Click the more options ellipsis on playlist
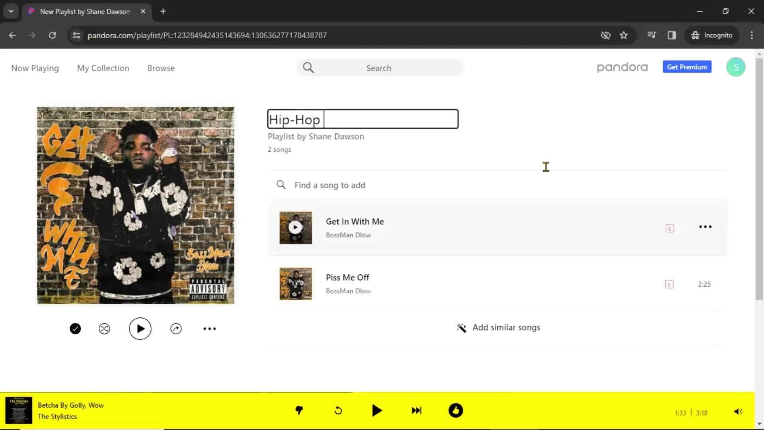This screenshot has width=764, height=430. [x=209, y=328]
